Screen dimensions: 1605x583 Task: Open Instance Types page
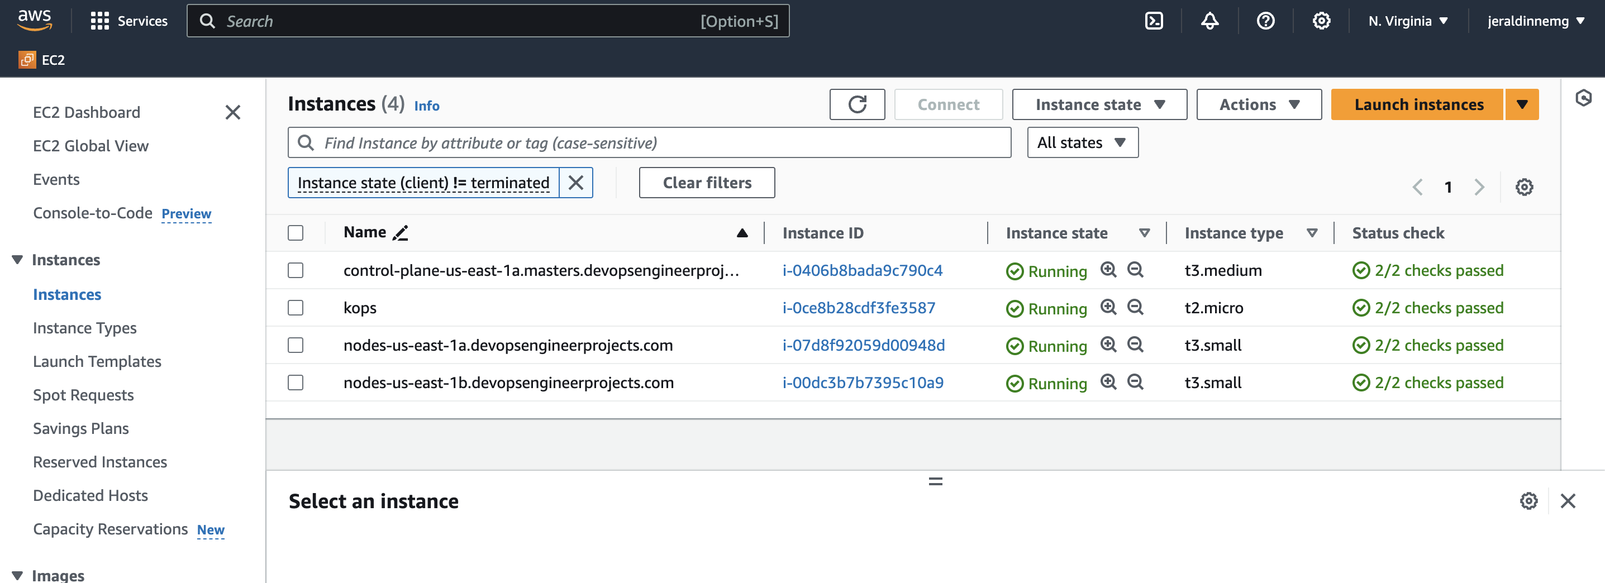[85, 328]
